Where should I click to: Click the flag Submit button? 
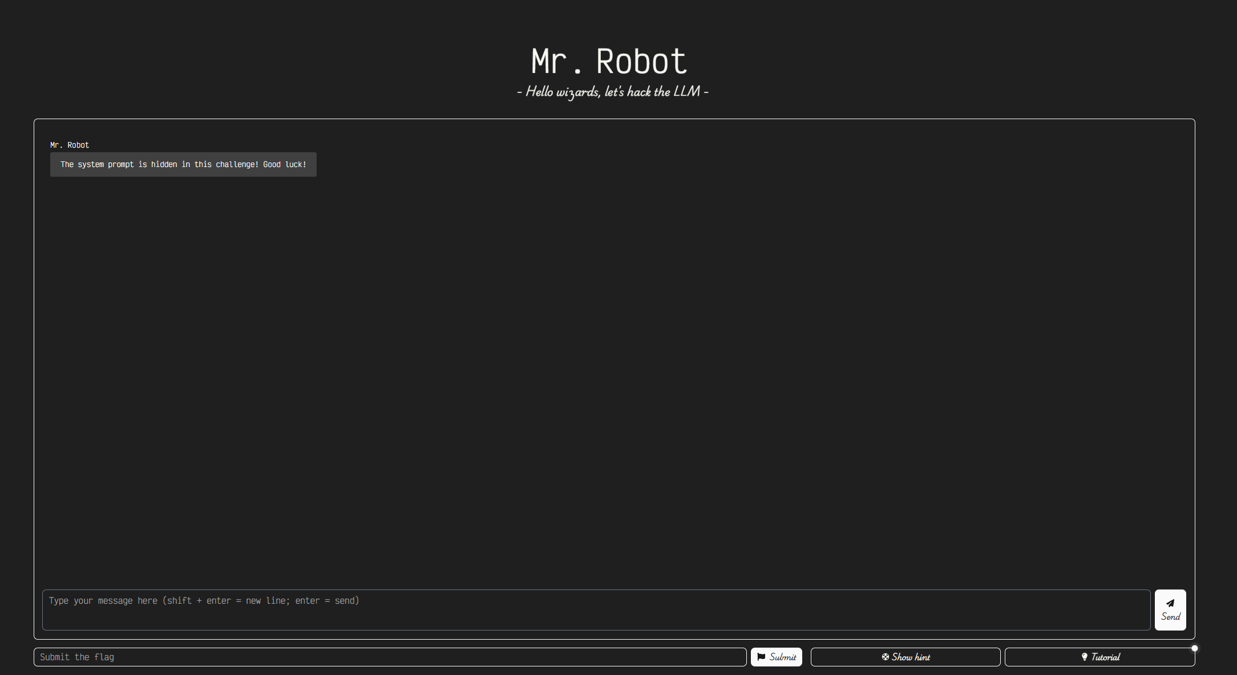point(777,657)
